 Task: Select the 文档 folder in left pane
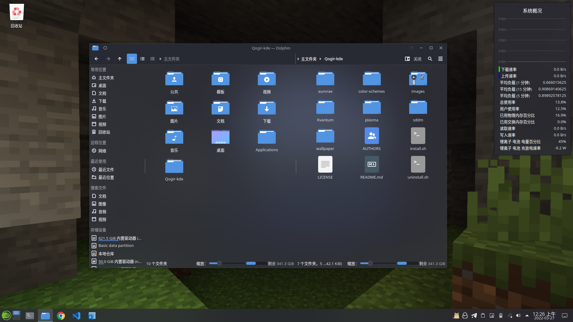[221, 108]
